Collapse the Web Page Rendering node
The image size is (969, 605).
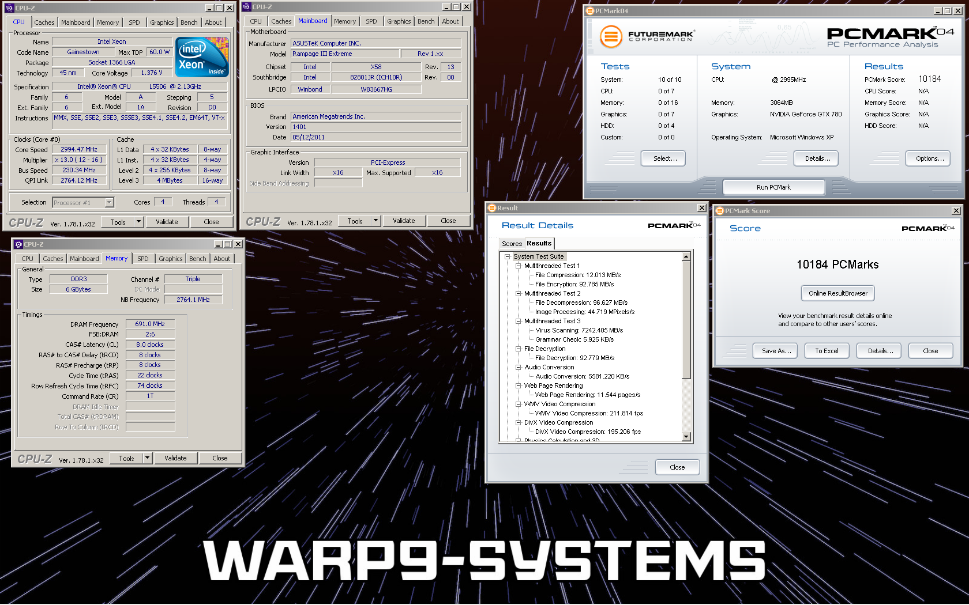(x=518, y=386)
